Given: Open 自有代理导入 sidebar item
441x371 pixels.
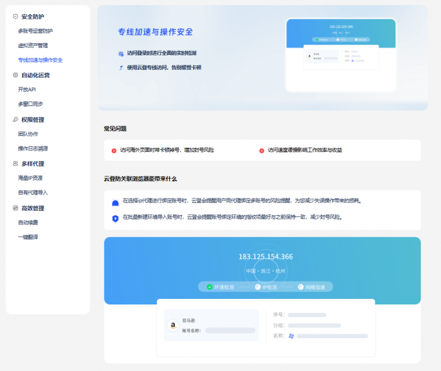Looking at the screenshot, I should [33, 193].
